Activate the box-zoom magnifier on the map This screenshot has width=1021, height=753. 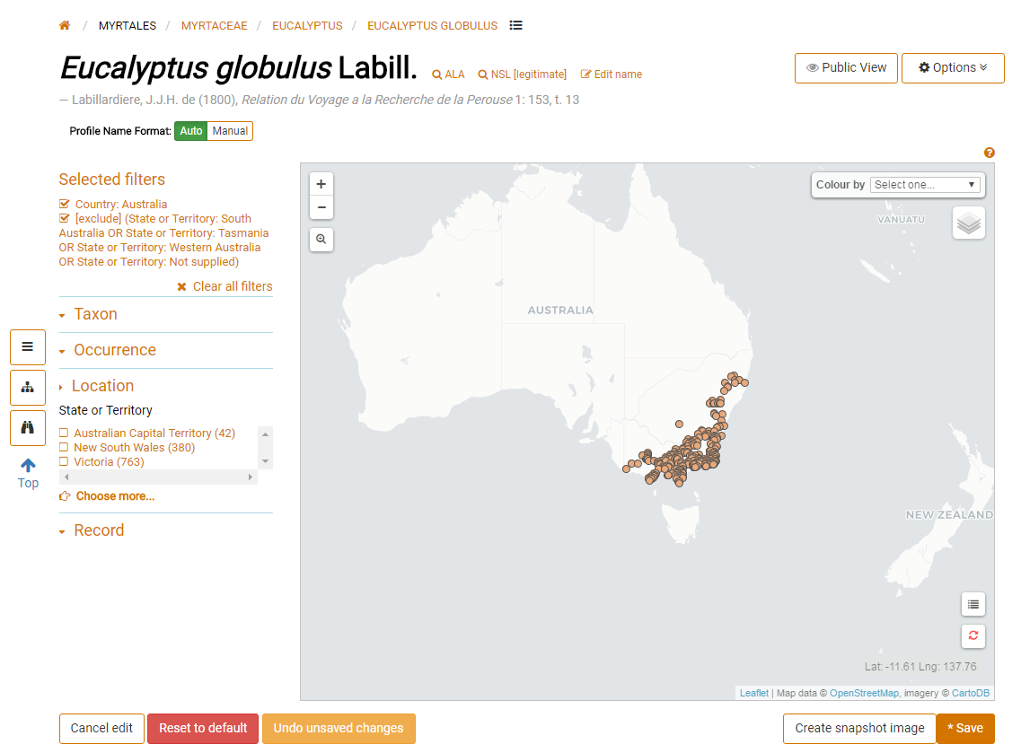pyautogui.click(x=321, y=239)
